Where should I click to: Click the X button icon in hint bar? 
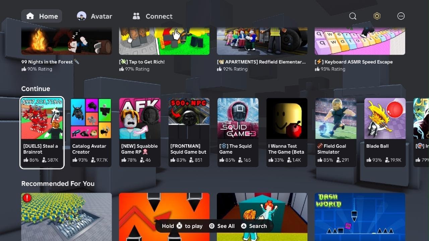[179, 226]
